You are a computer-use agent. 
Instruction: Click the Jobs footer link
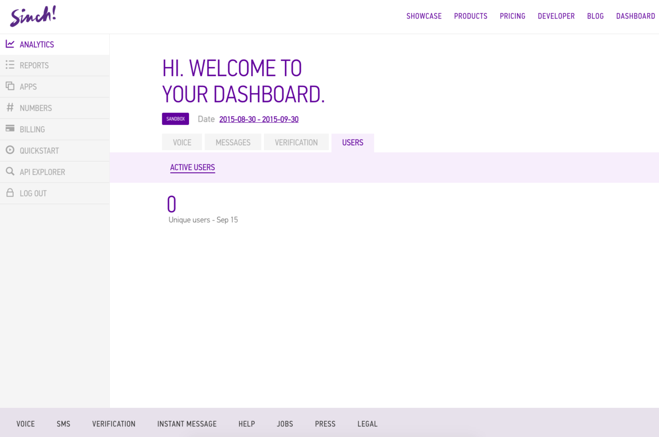click(285, 424)
